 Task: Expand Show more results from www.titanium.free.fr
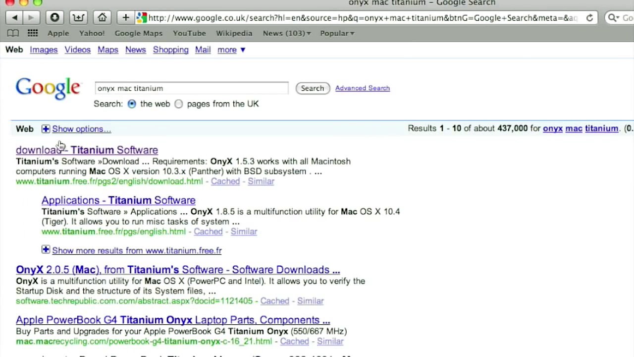point(137,250)
